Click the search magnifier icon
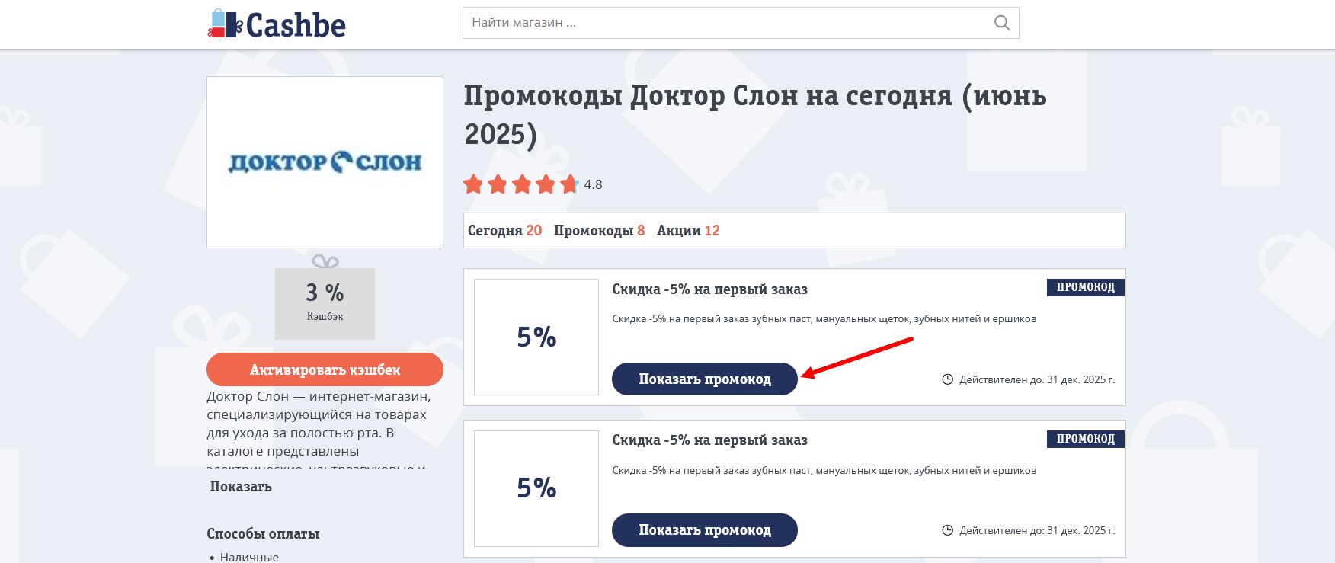The height and width of the screenshot is (563, 1335). click(1002, 23)
